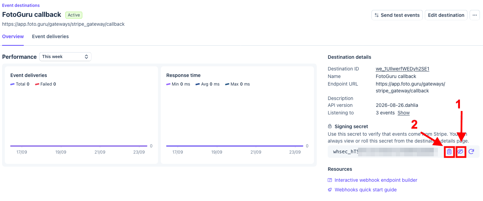This screenshot has width=483, height=201.
Task: Click the Failed legend in Event deliveries chart
Action: [45, 84]
